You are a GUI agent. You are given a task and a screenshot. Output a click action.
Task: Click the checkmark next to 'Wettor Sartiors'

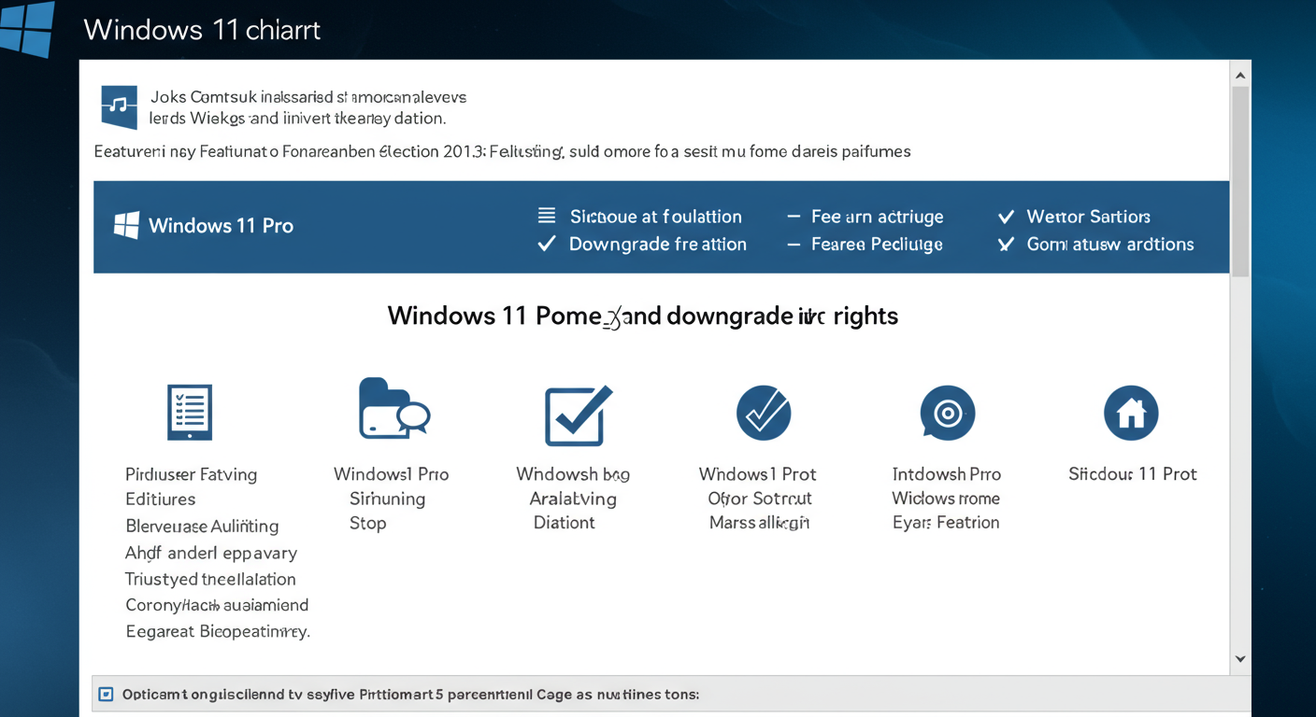click(1006, 217)
